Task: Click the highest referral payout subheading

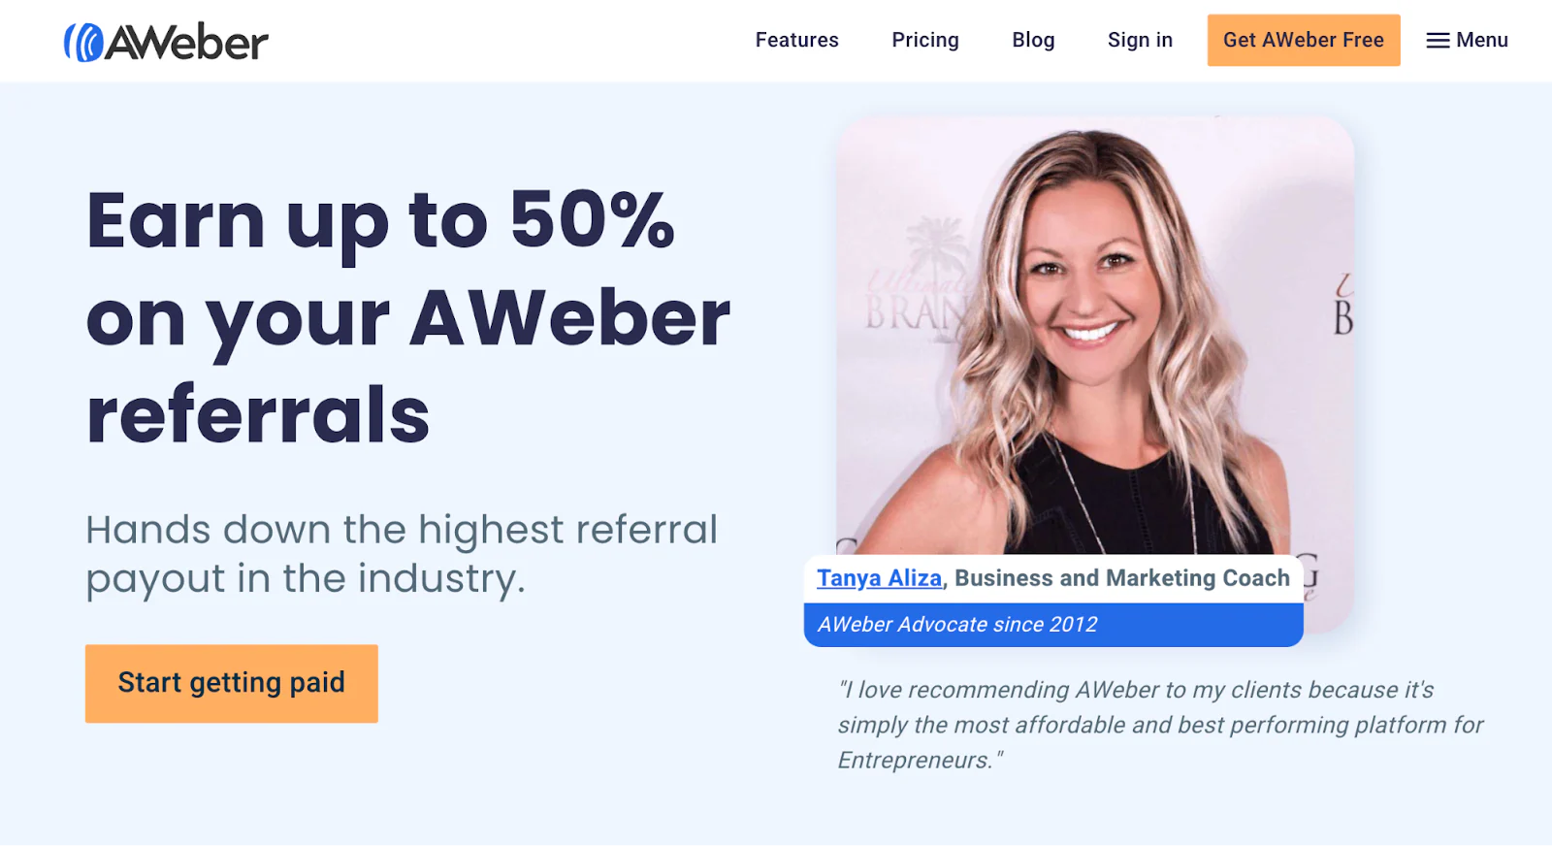Action: (402, 554)
